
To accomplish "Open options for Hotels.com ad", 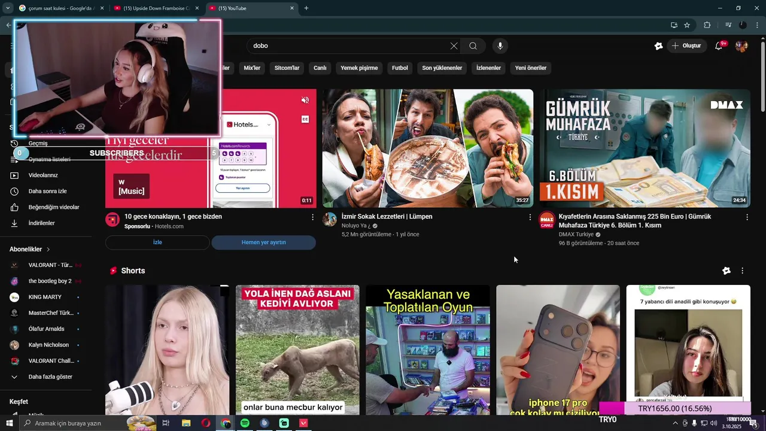I will pyautogui.click(x=312, y=217).
